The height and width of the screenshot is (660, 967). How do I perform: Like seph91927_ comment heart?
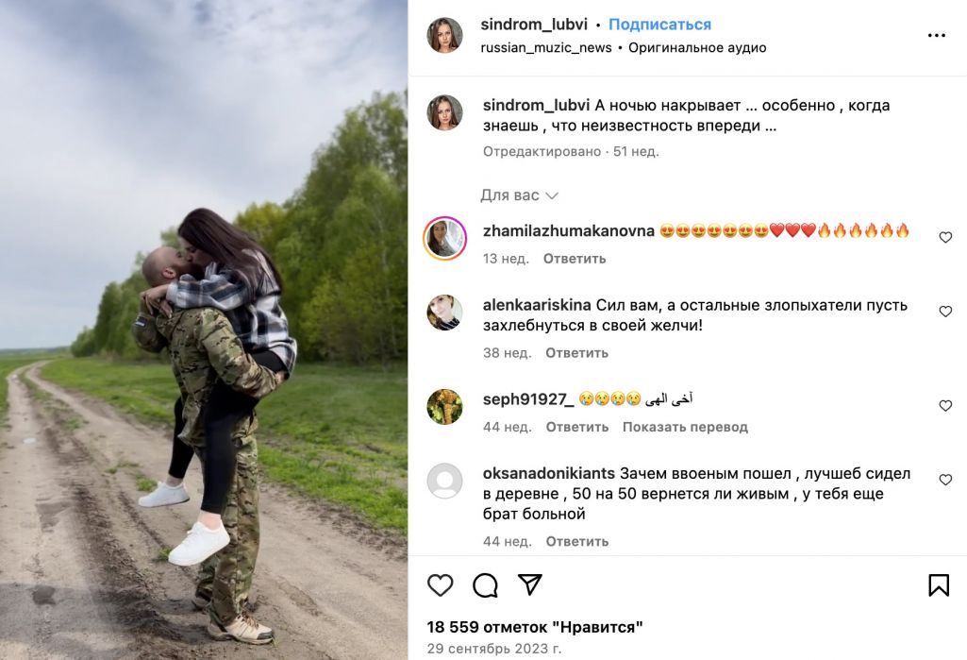945,406
